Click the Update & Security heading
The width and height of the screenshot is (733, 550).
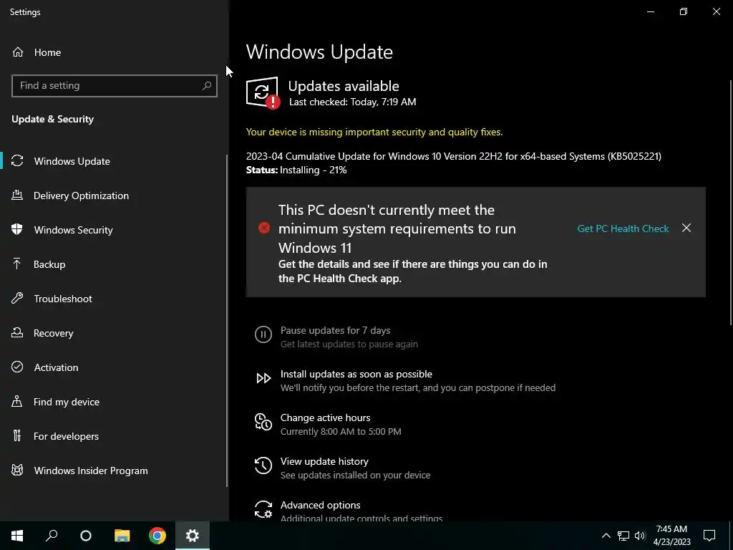click(52, 120)
